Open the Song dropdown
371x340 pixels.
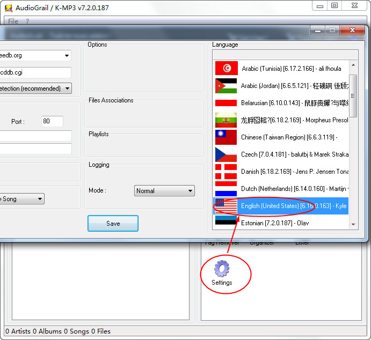pos(22,199)
